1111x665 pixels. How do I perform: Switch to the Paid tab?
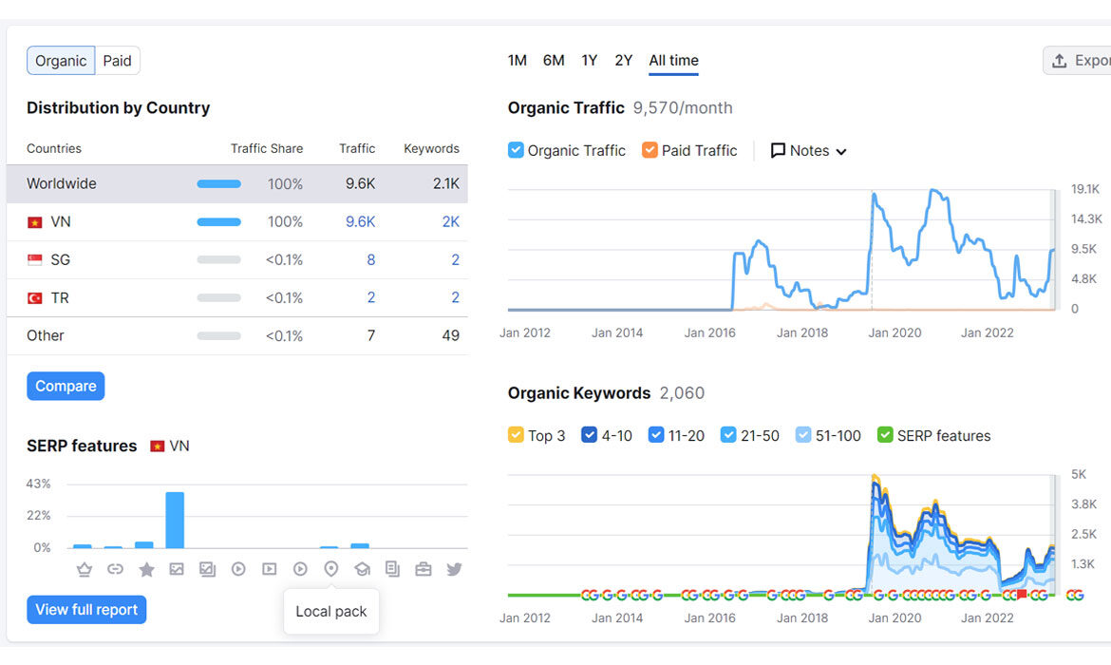117,60
